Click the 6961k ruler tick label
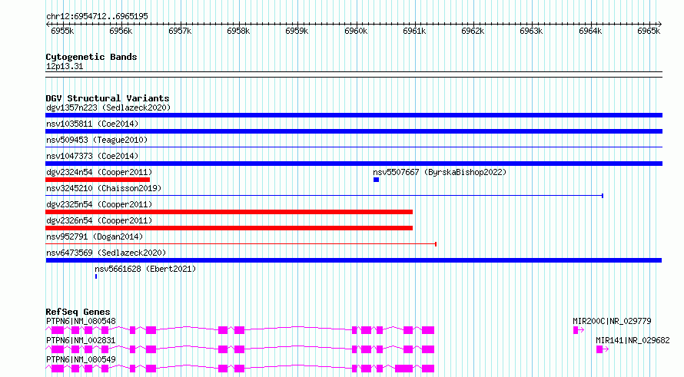The height and width of the screenshot is (377, 684). [x=414, y=31]
